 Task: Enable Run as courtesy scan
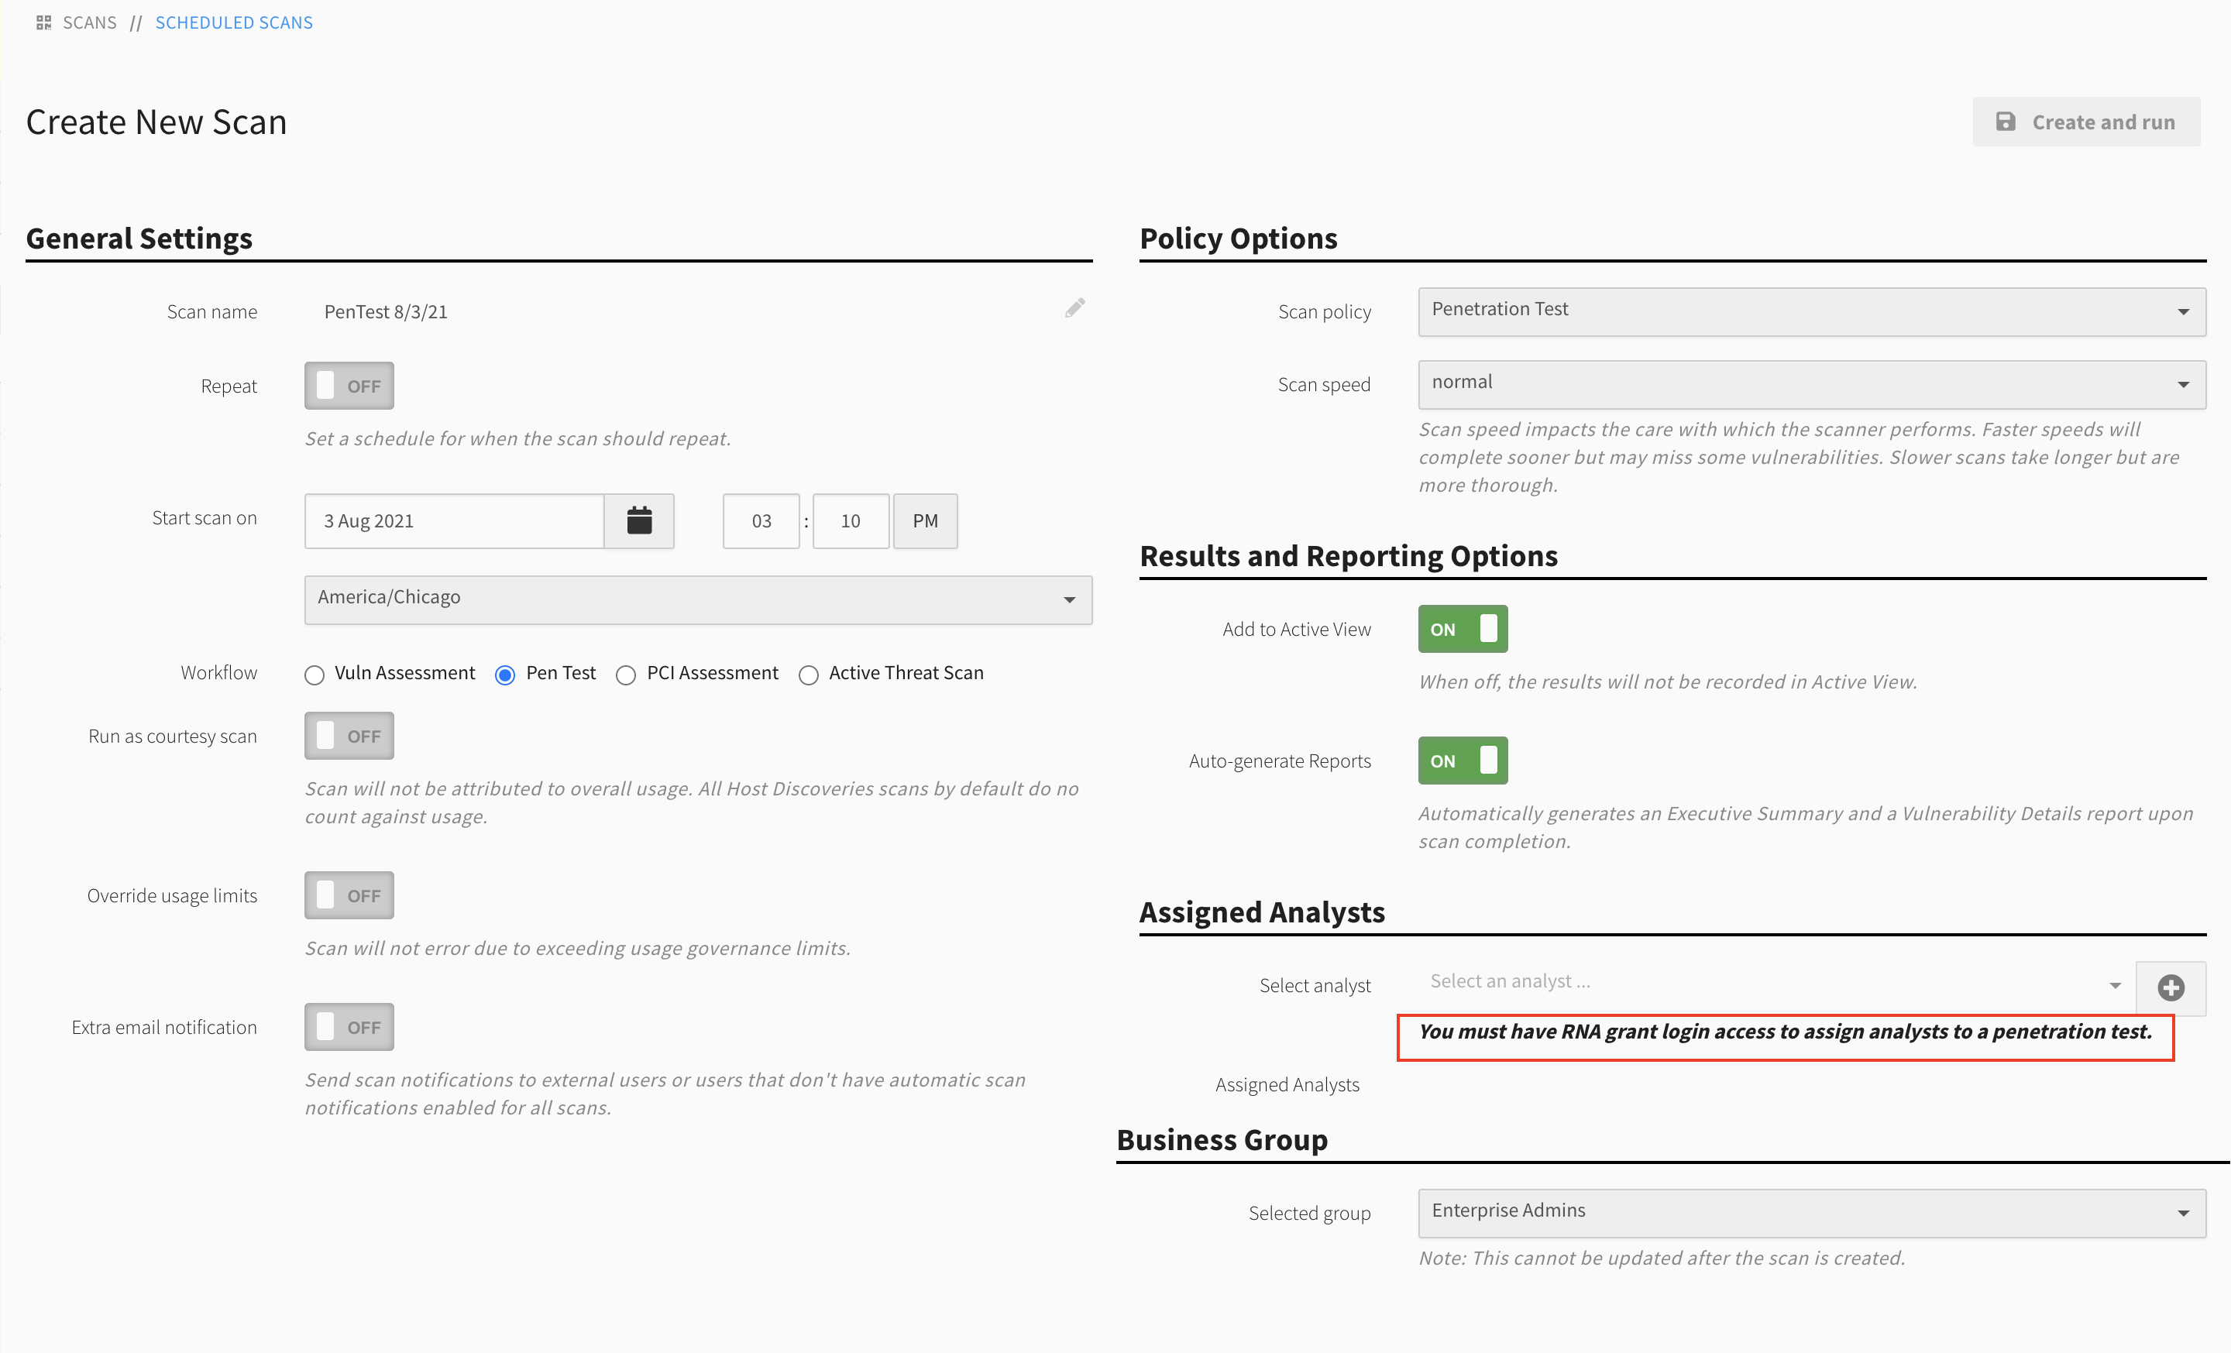349,737
